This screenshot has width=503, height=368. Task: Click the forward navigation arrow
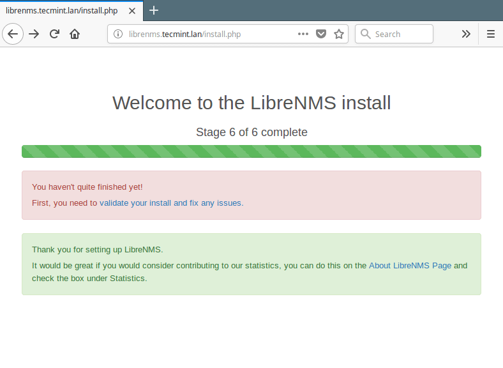[34, 34]
